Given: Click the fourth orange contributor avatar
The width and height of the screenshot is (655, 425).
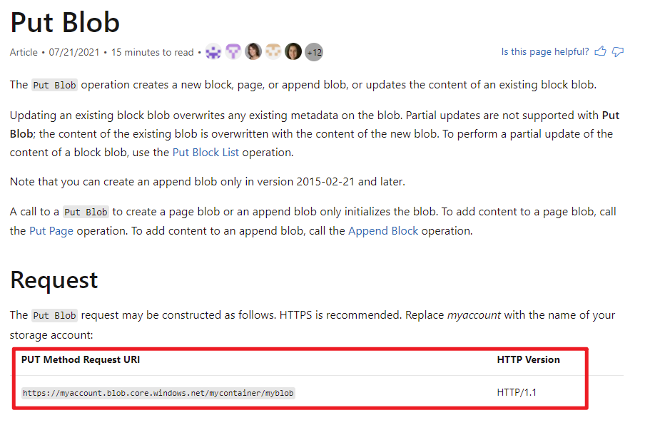Looking at the screenshot, I should tap(273, 52).
